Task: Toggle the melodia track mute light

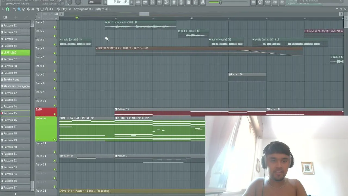Action: click(55, 139)
